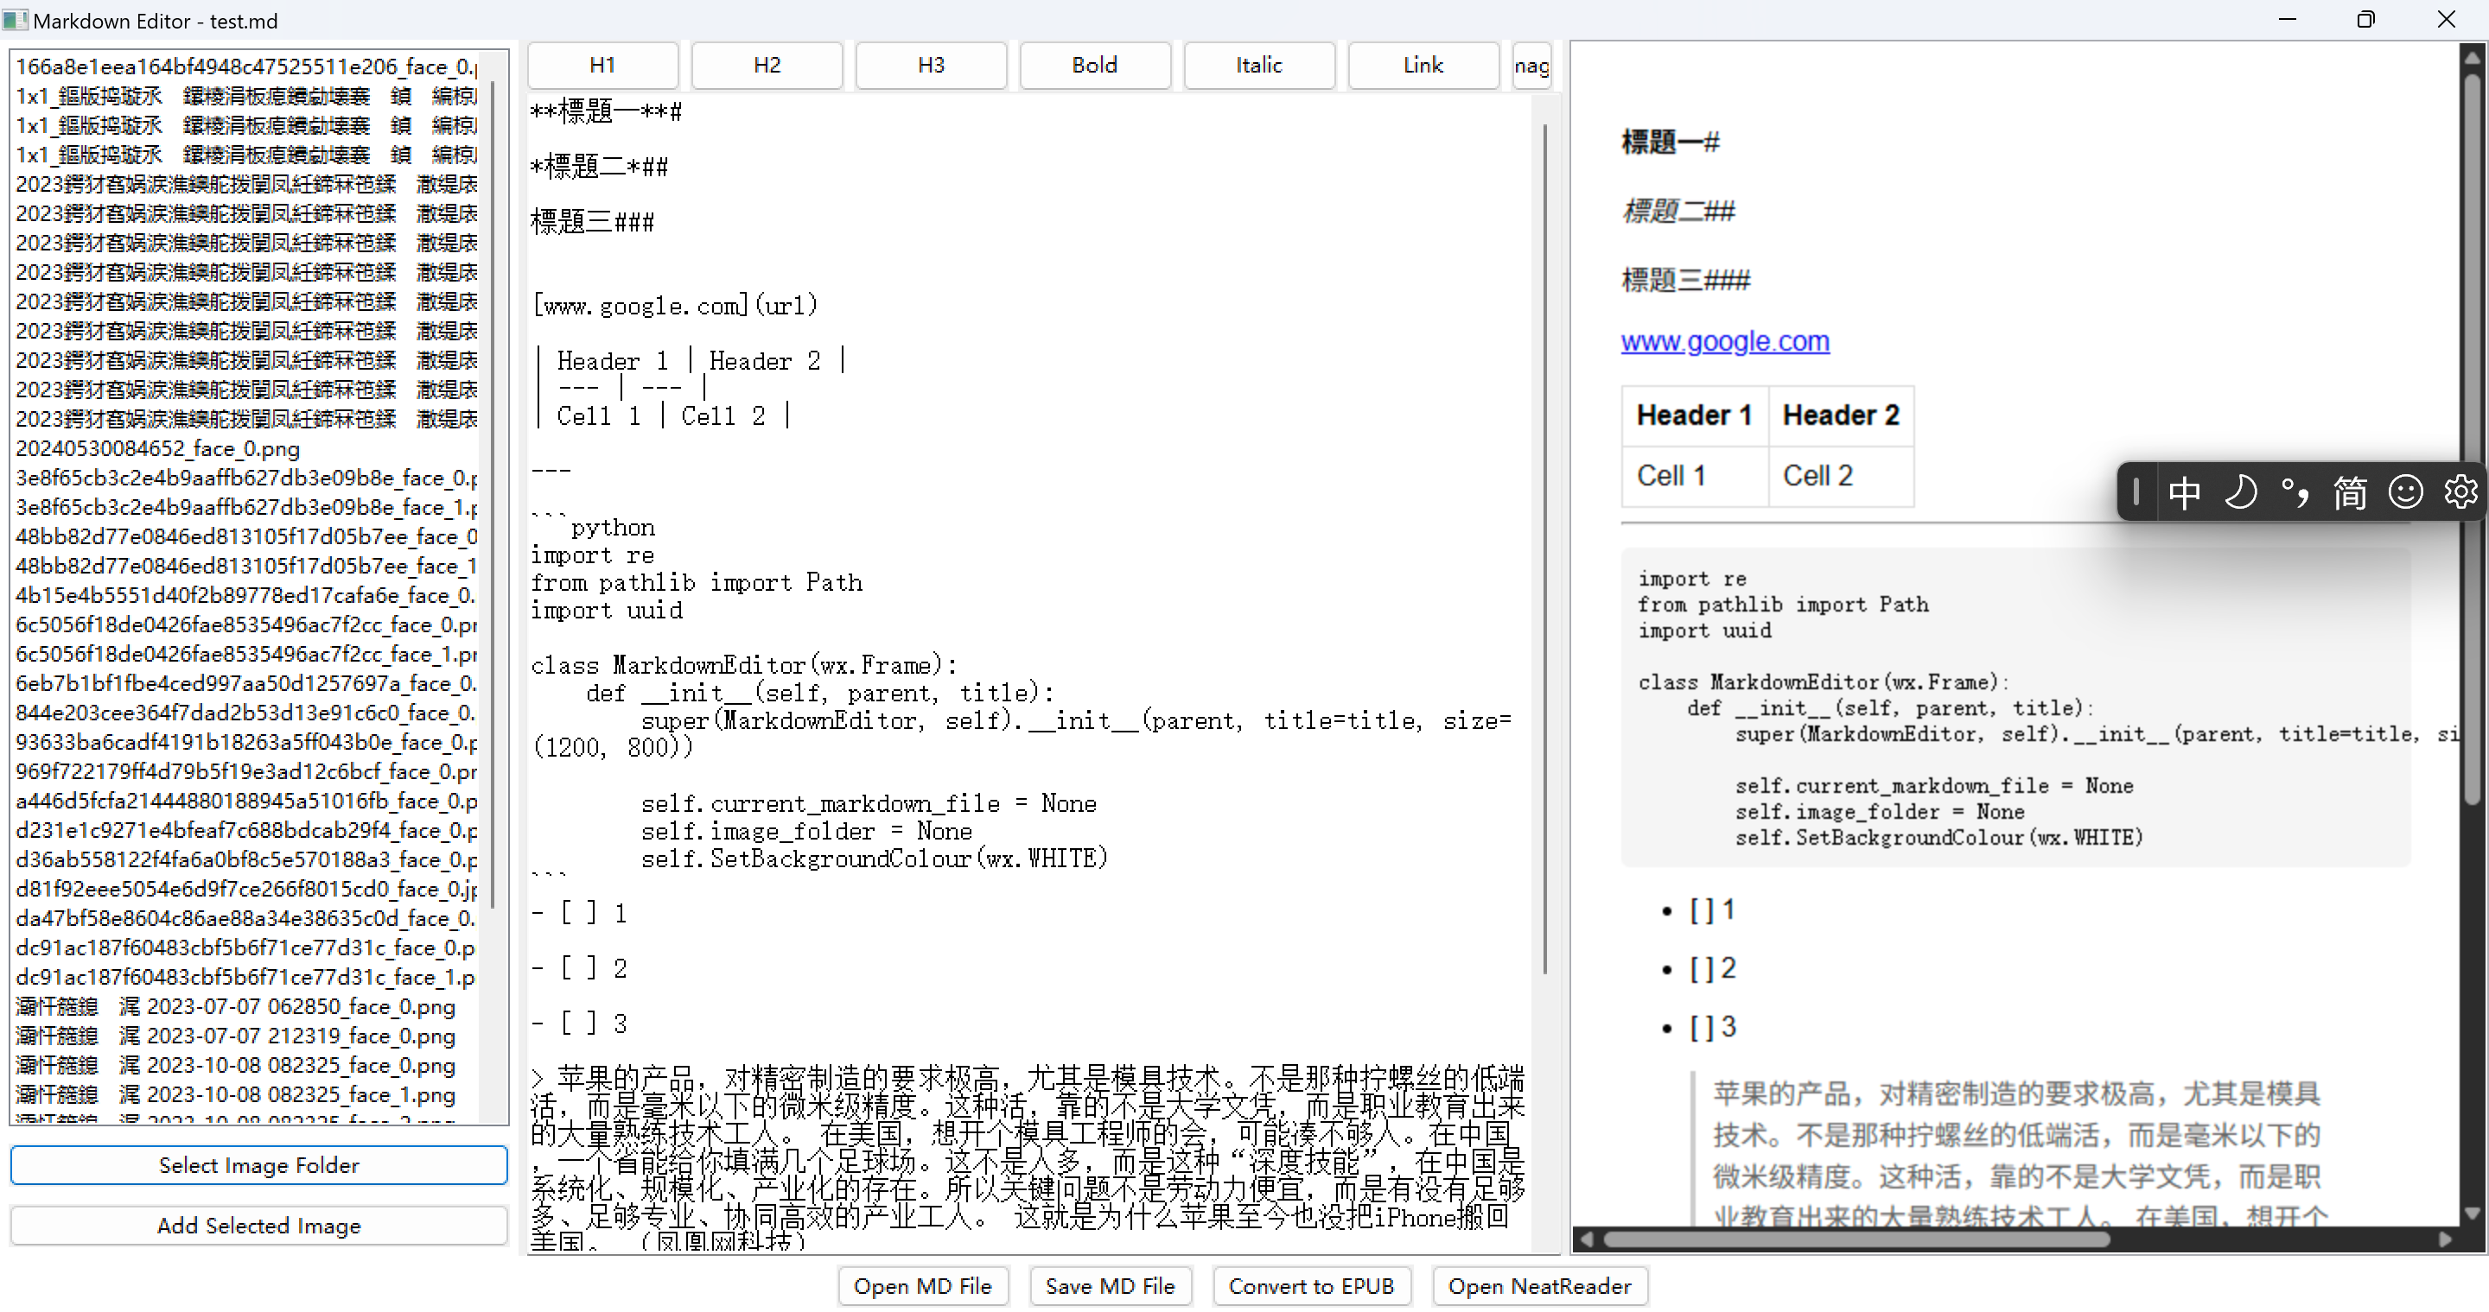Viewport: 2489px width, 1312px height.
Task: Click preview scrollbar up arrow
Action: pos(2472,58)
